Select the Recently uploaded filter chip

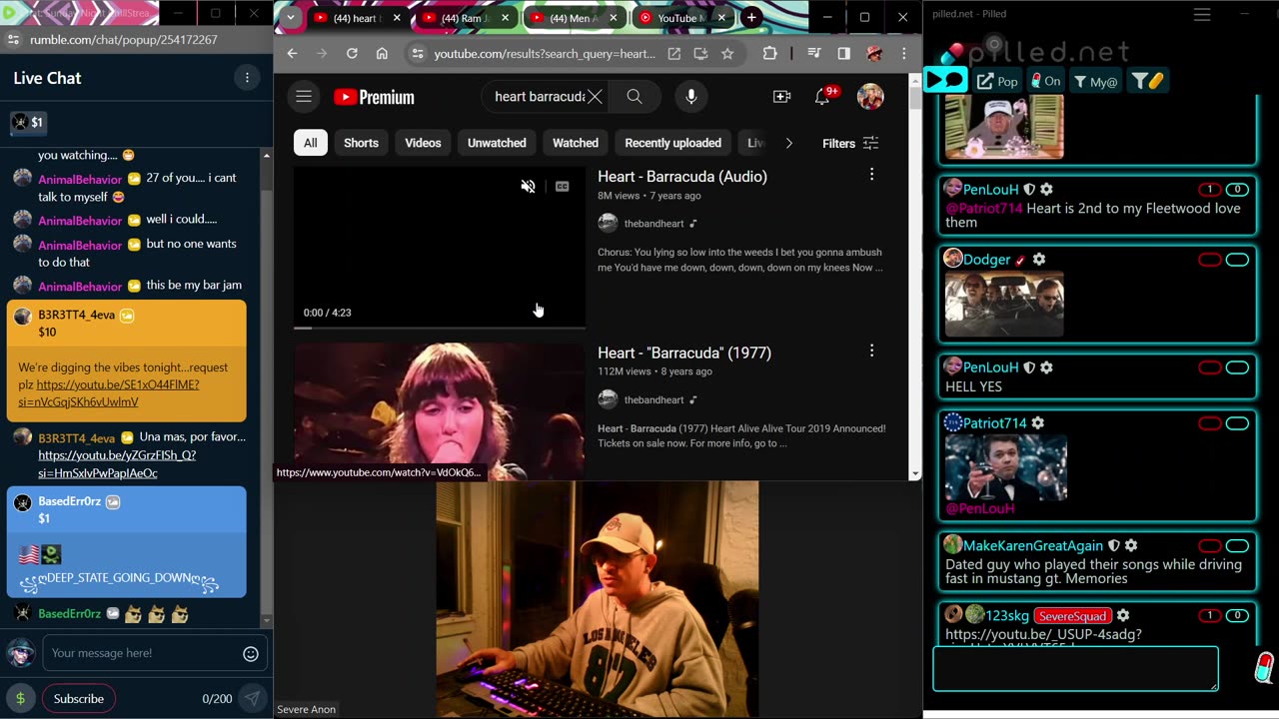pos(672,143)
